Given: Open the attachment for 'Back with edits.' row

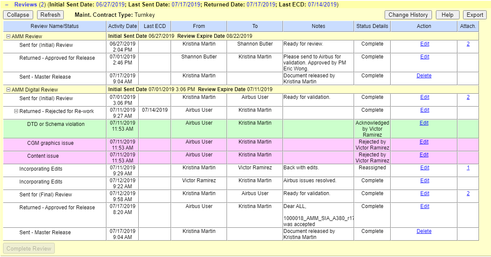Looking at the screenshot, I should coord(468,168).
